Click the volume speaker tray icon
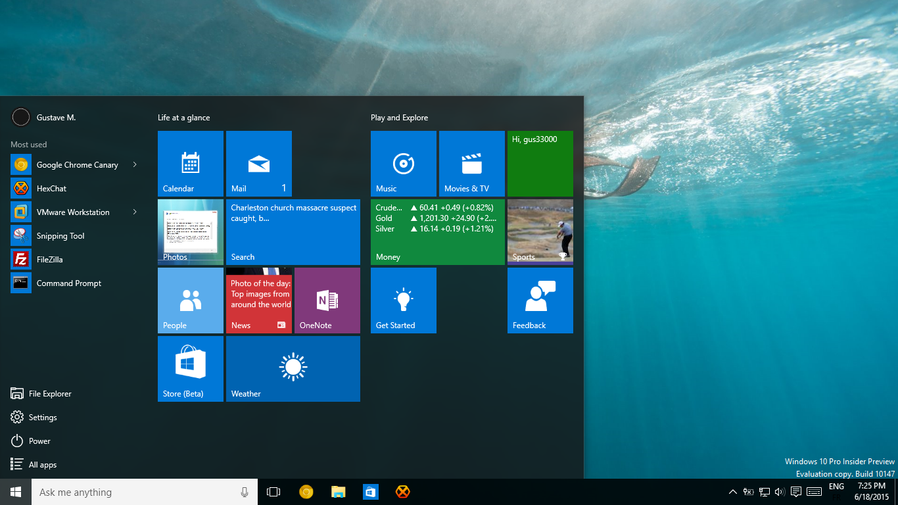This screenshot has height=505, width=898. click(780, 492)
